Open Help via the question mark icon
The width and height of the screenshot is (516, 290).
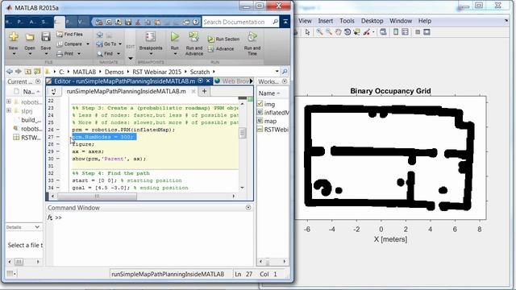point(196,22)
